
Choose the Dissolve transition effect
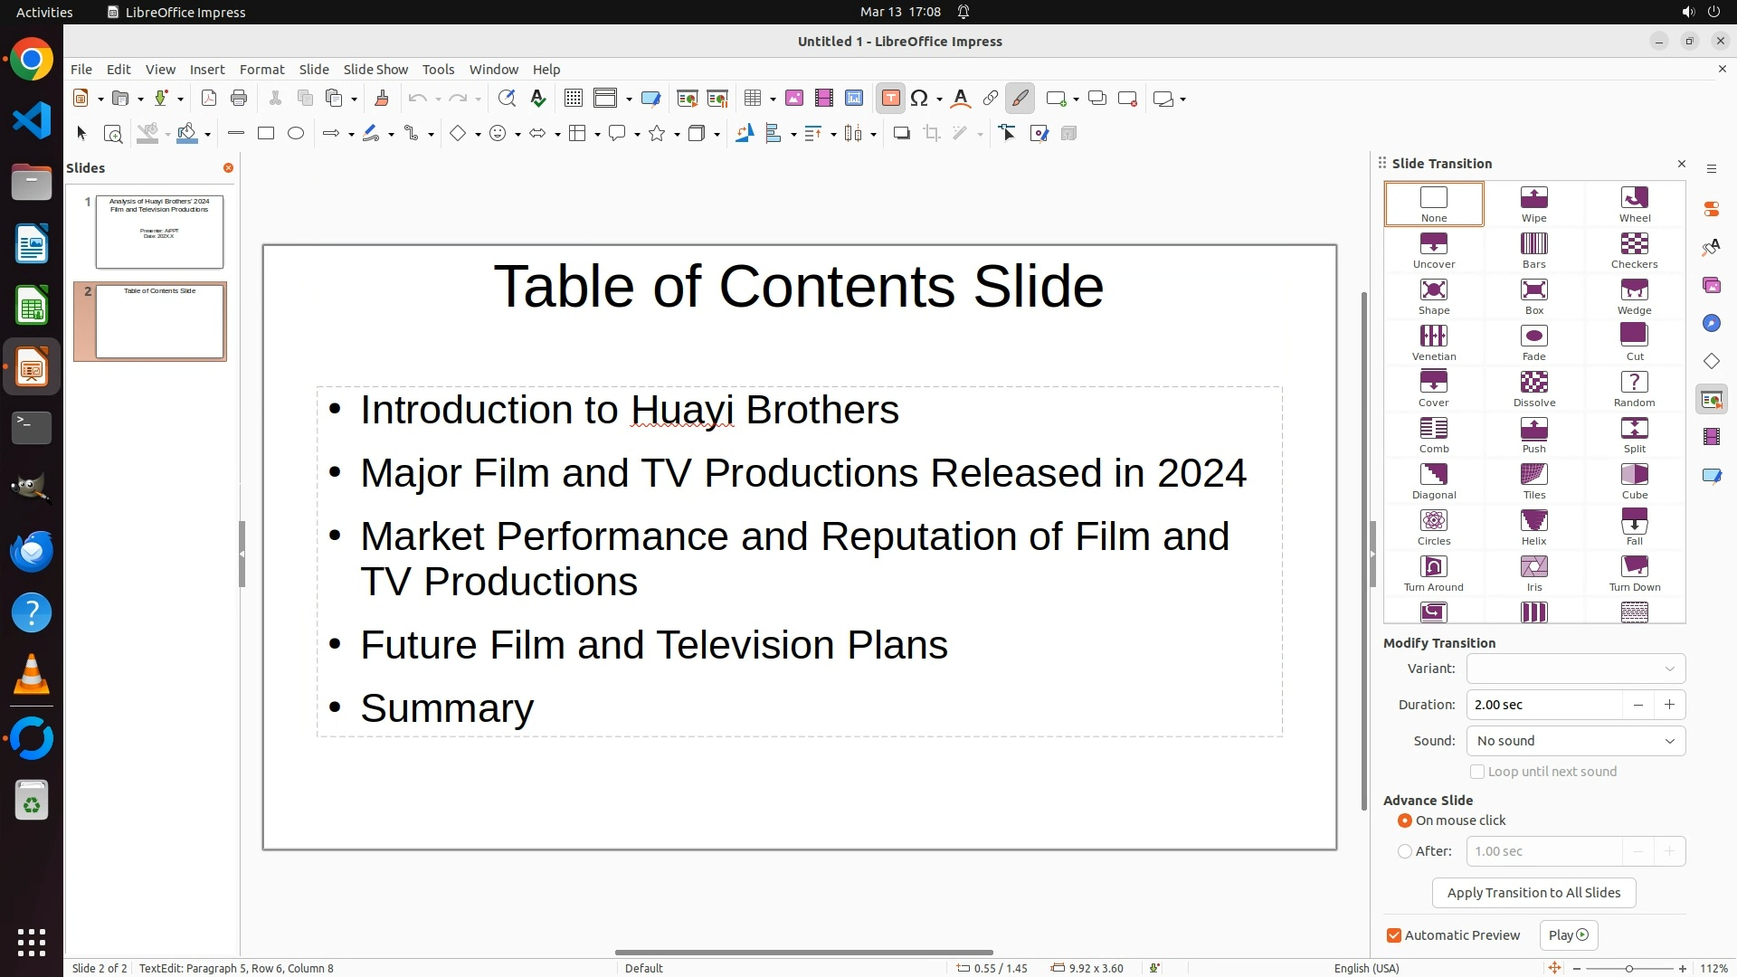(x=1533, y=388)
